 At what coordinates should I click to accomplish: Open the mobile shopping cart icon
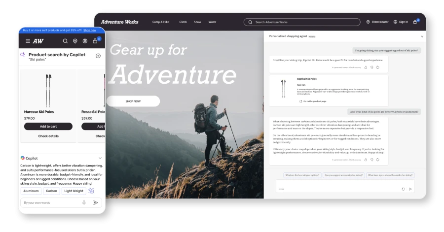tap(95, 41)
